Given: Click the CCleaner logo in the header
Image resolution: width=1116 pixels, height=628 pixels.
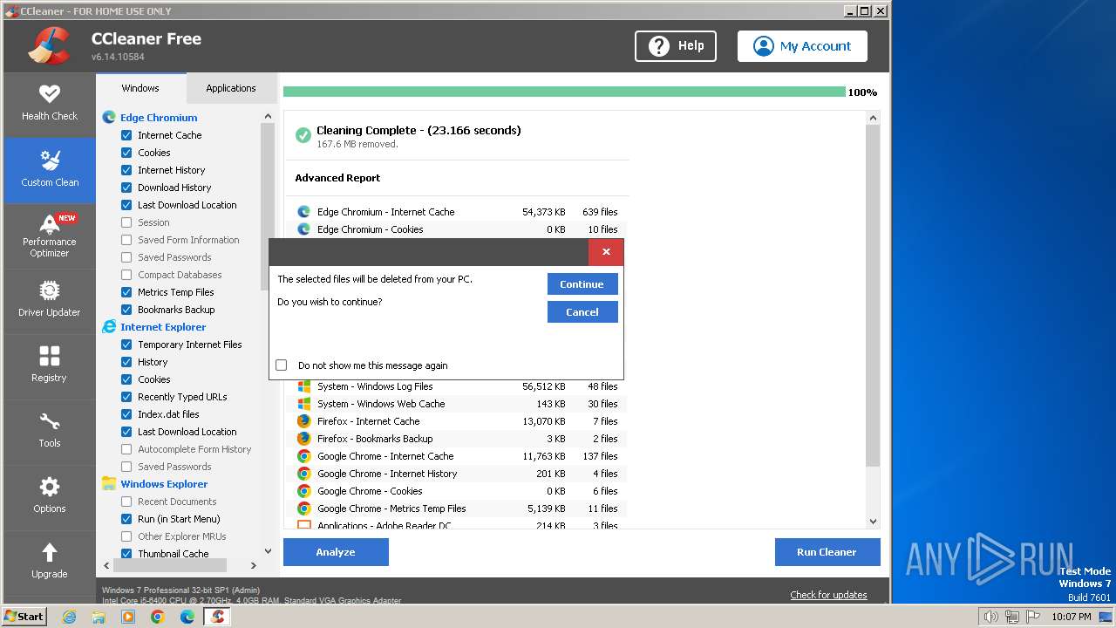Looking at the screenshot, I should [x=49, y=46].
